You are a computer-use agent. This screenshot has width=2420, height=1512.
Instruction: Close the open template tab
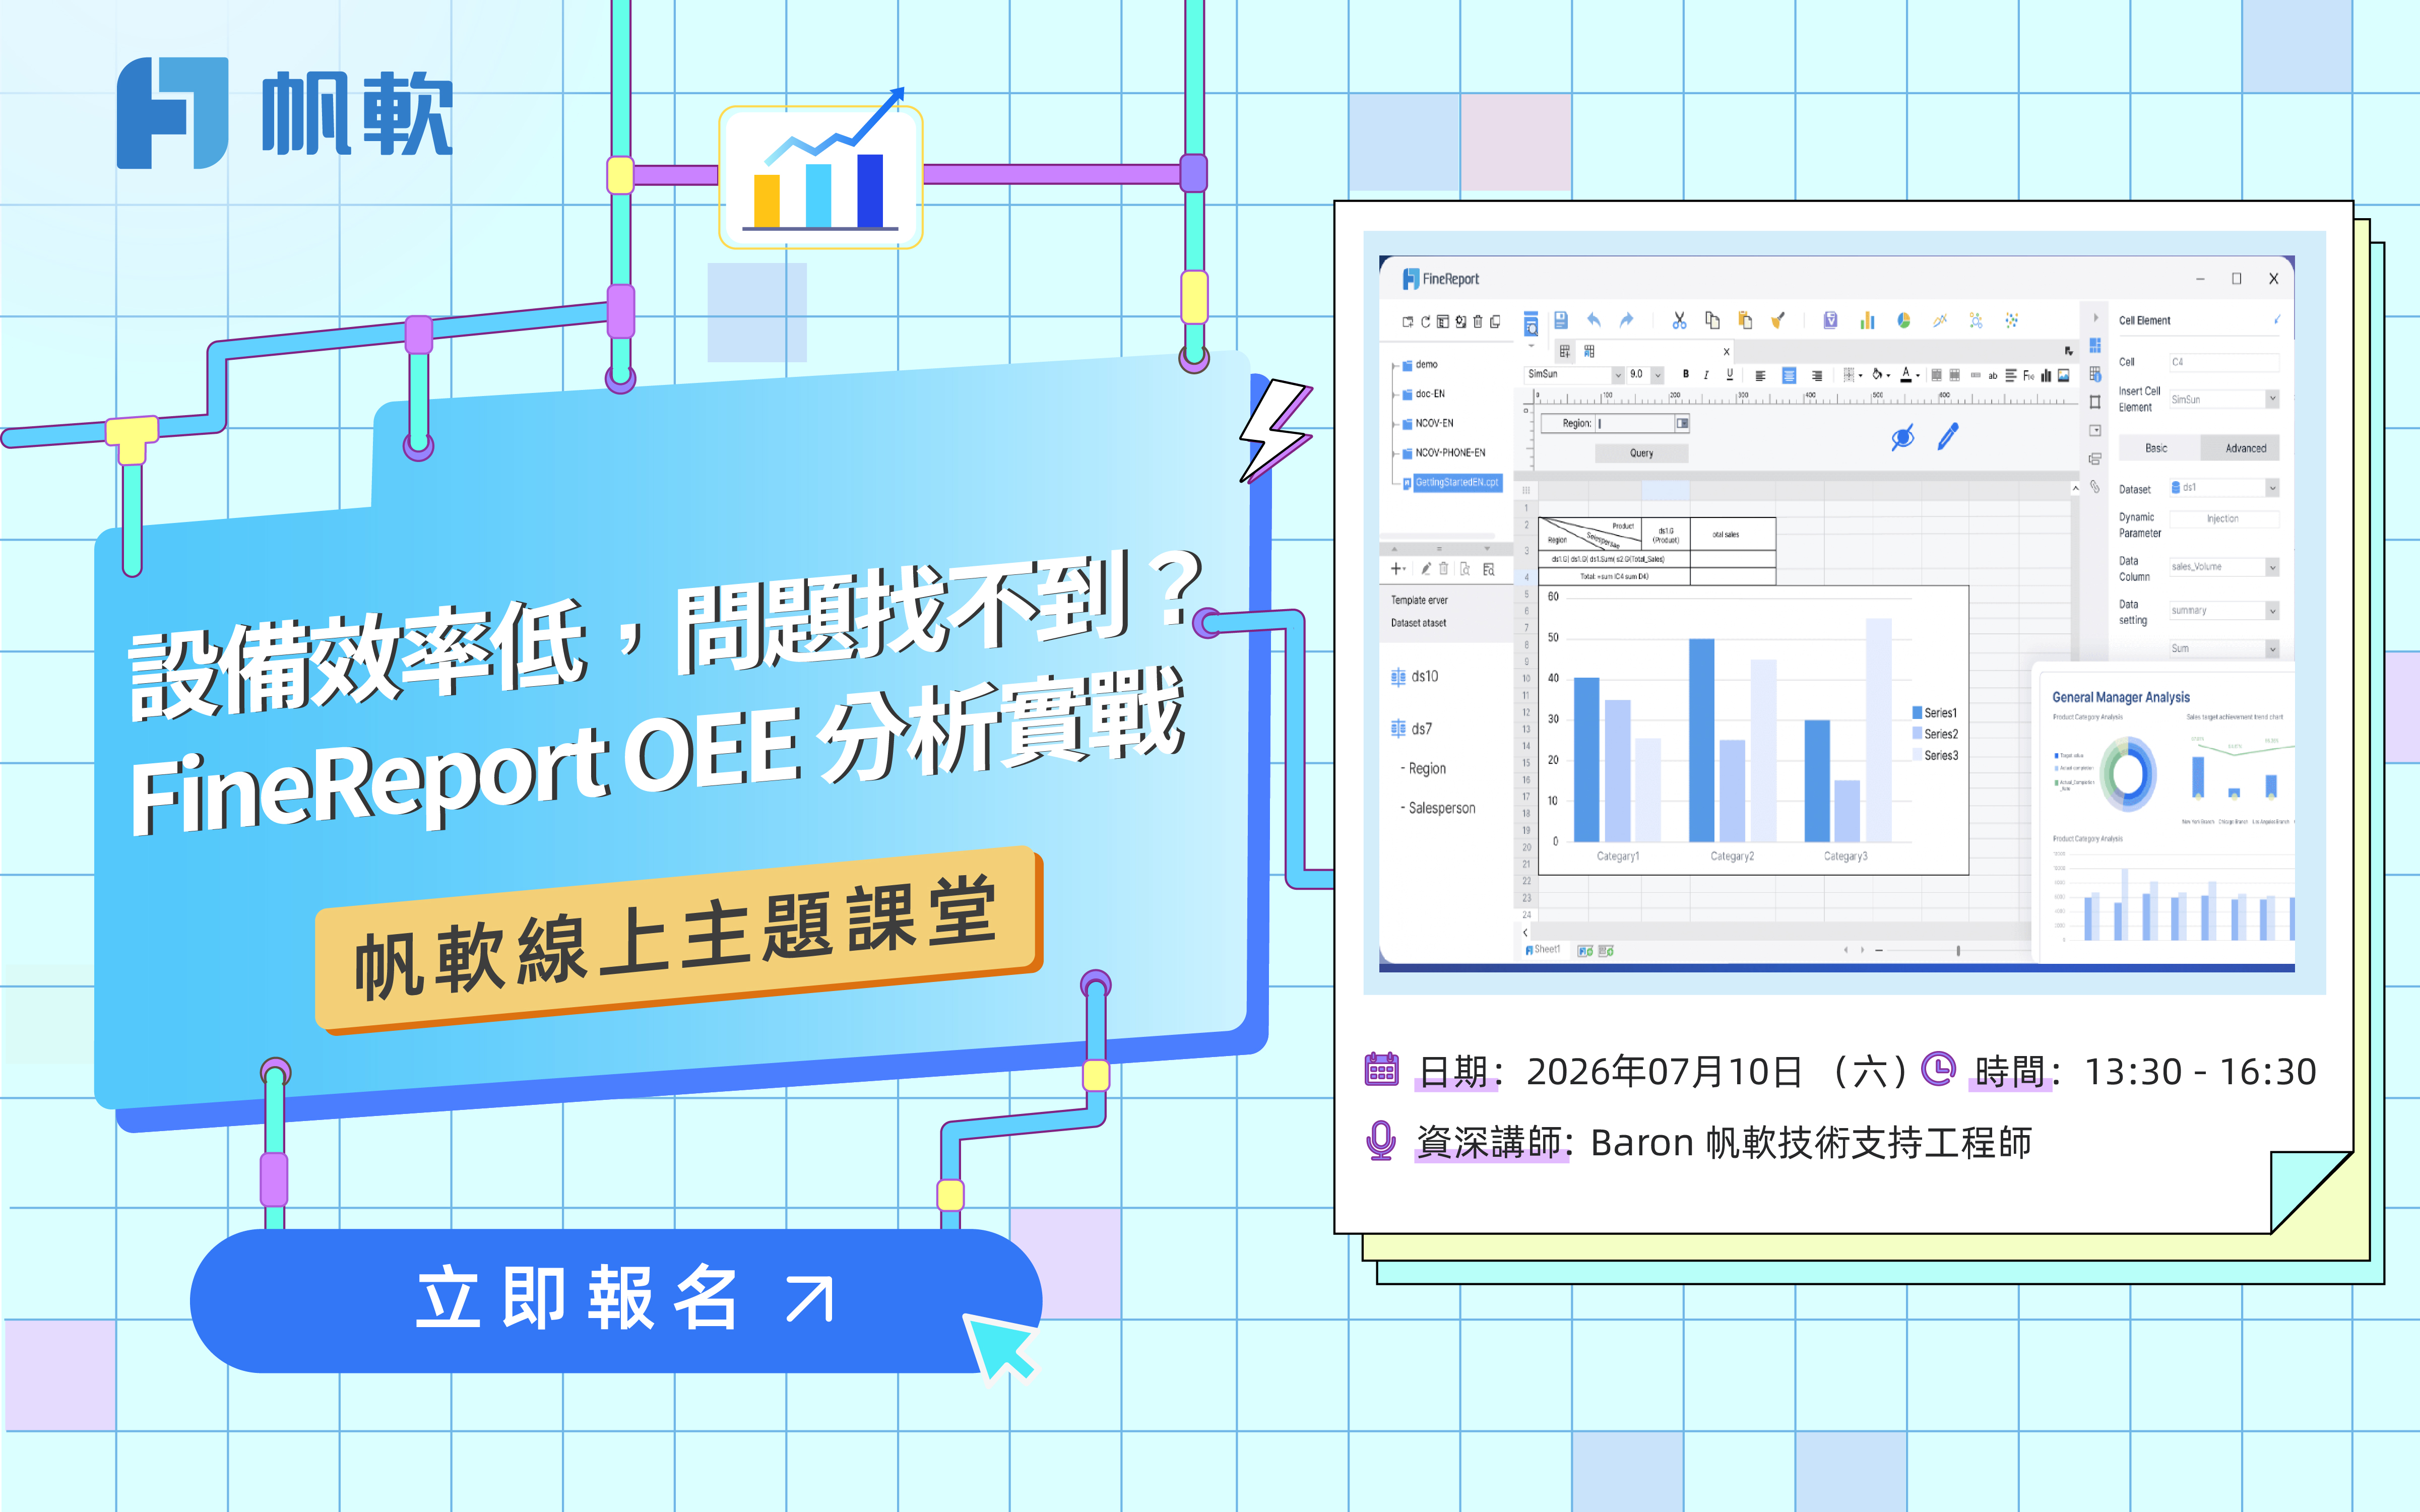click(x=1726, y=352)
